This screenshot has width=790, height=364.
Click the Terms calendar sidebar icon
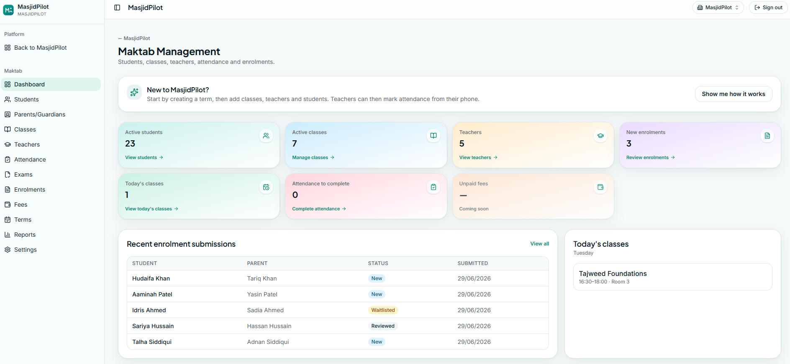point(8,220)
